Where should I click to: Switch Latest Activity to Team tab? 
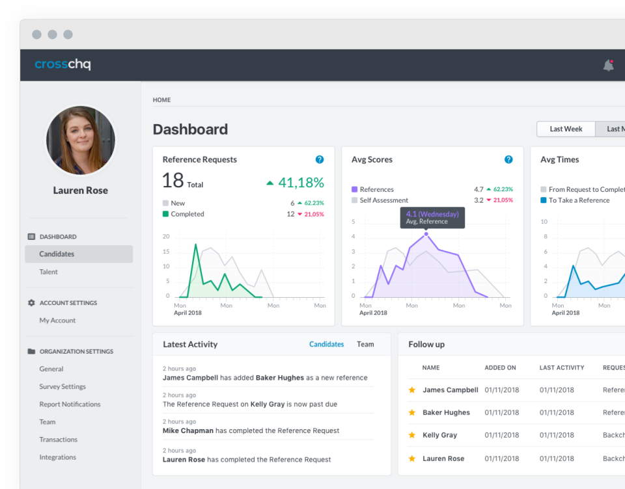click(x=365, y=344)
